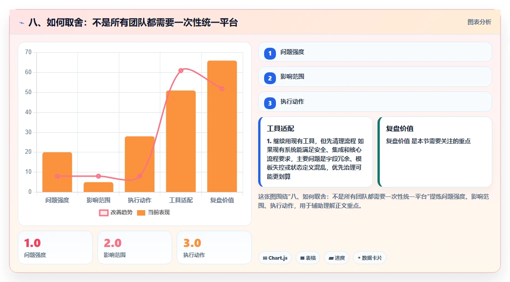This screenshot has width=510, height=282.
Task: Click the section title 八、如何取舍
Action: [x=133, y=22]
